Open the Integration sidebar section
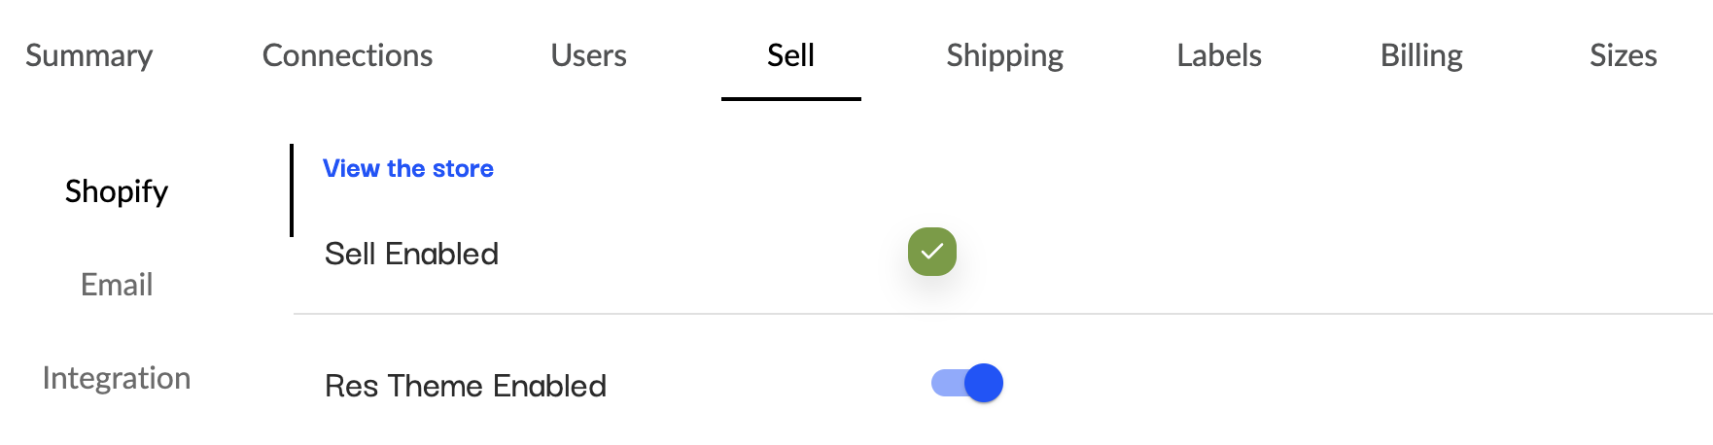This screenshot has width=1713, height=445. tap(117, 378)
